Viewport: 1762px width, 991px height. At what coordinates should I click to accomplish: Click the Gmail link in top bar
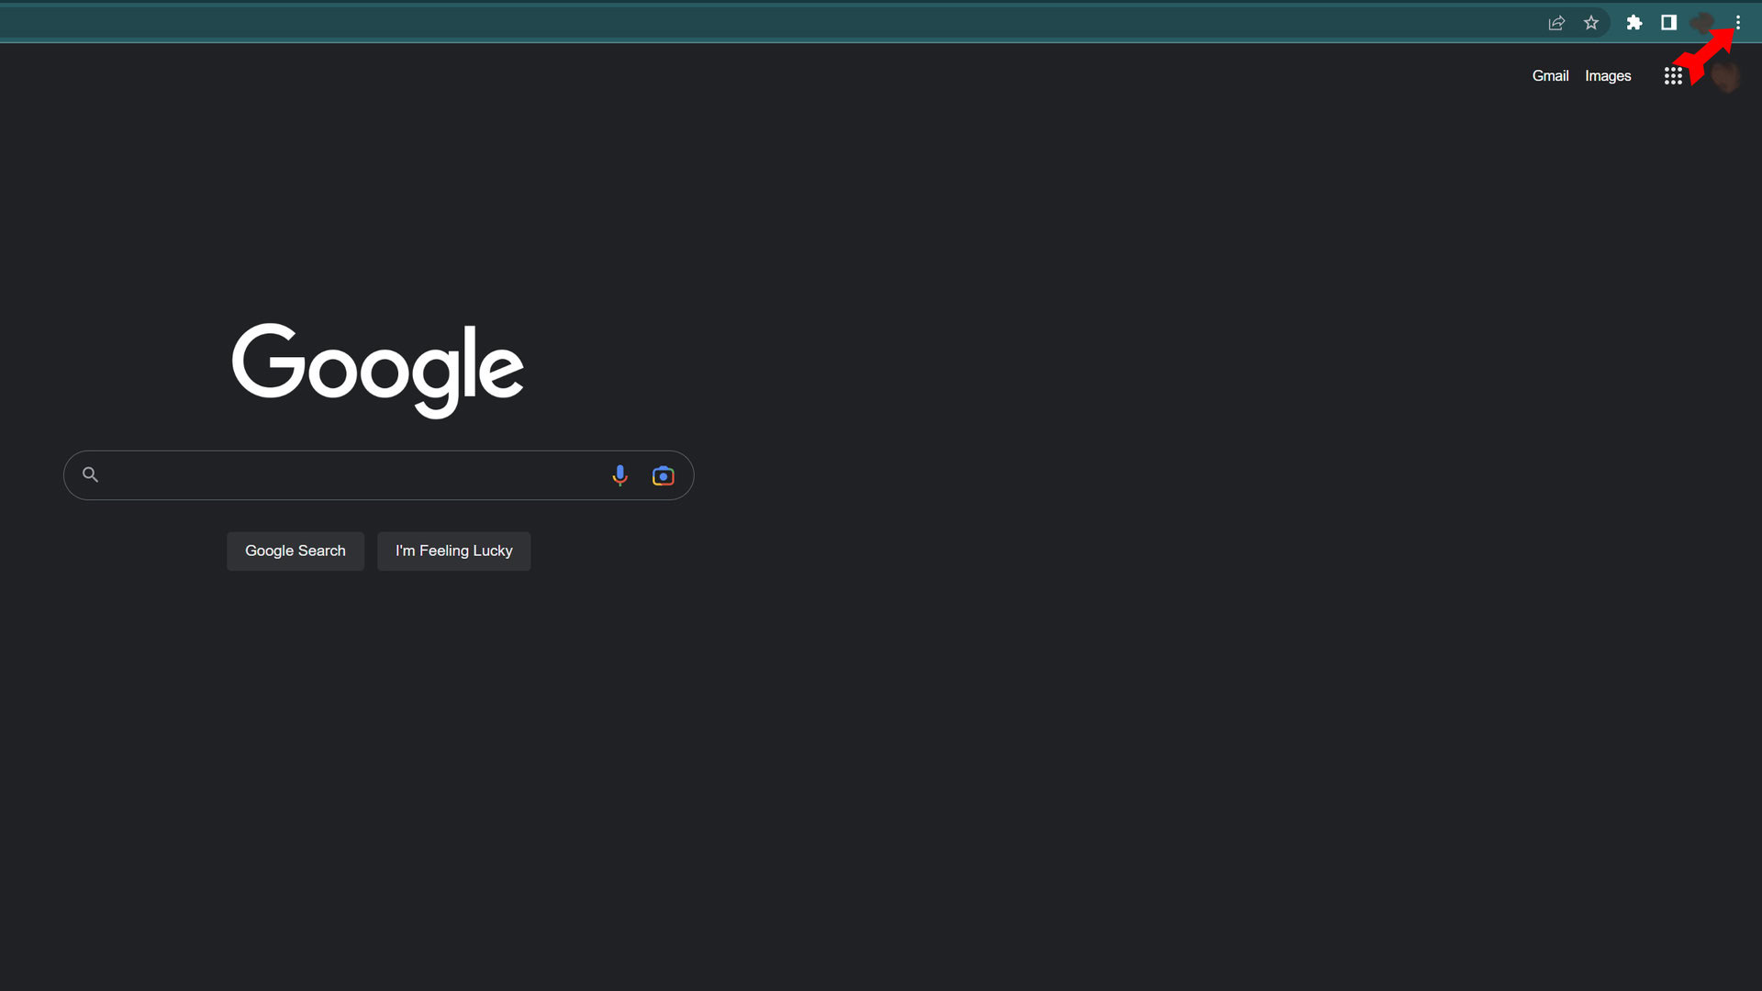[1550, 75]
